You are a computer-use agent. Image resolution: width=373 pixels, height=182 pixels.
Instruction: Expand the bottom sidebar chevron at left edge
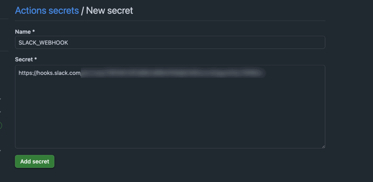tap(1, 150)
